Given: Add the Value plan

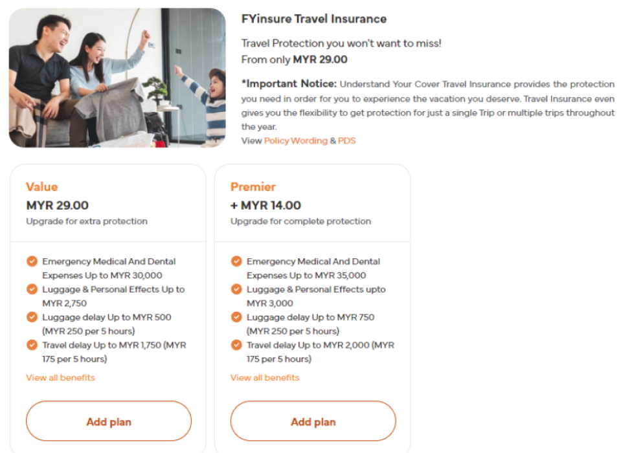Looking at the screenshot, I should point(109,422).
